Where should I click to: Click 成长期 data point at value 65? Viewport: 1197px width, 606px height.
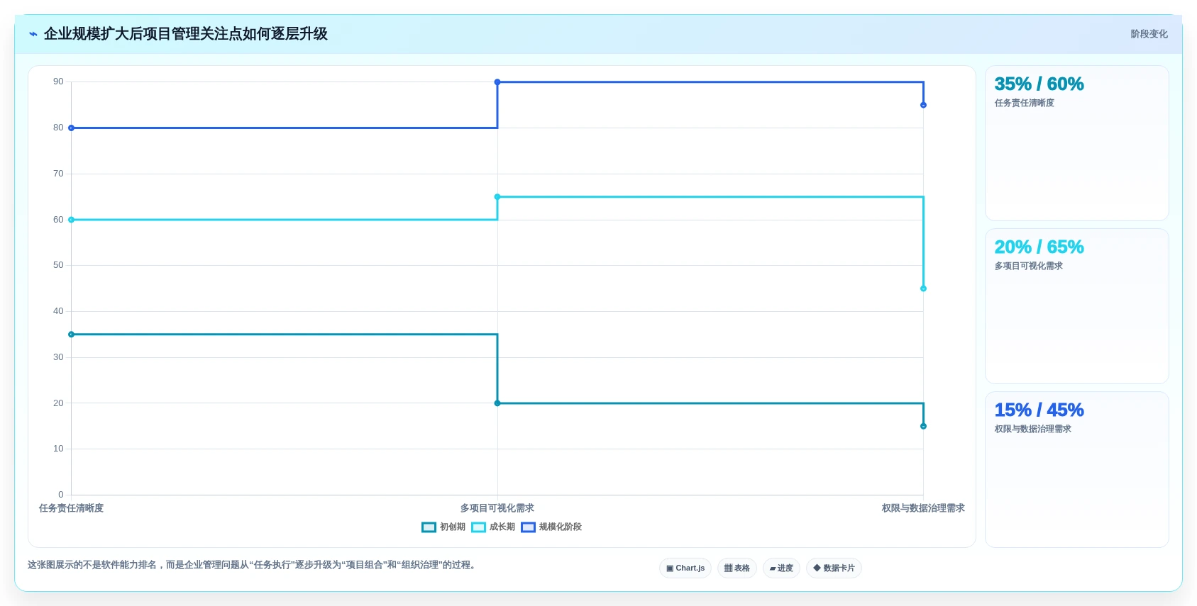497,197
